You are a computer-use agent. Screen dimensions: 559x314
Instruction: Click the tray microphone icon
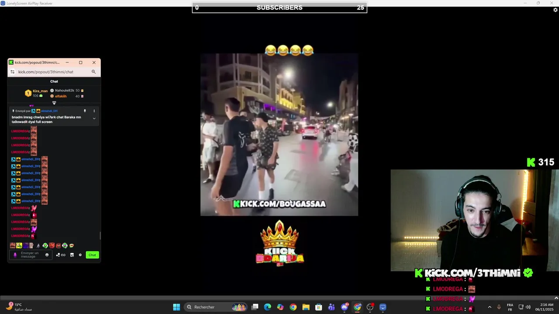(x=499, y=307)
